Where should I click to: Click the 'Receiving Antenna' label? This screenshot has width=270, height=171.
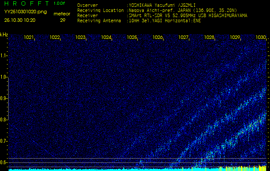click(99, 21)
